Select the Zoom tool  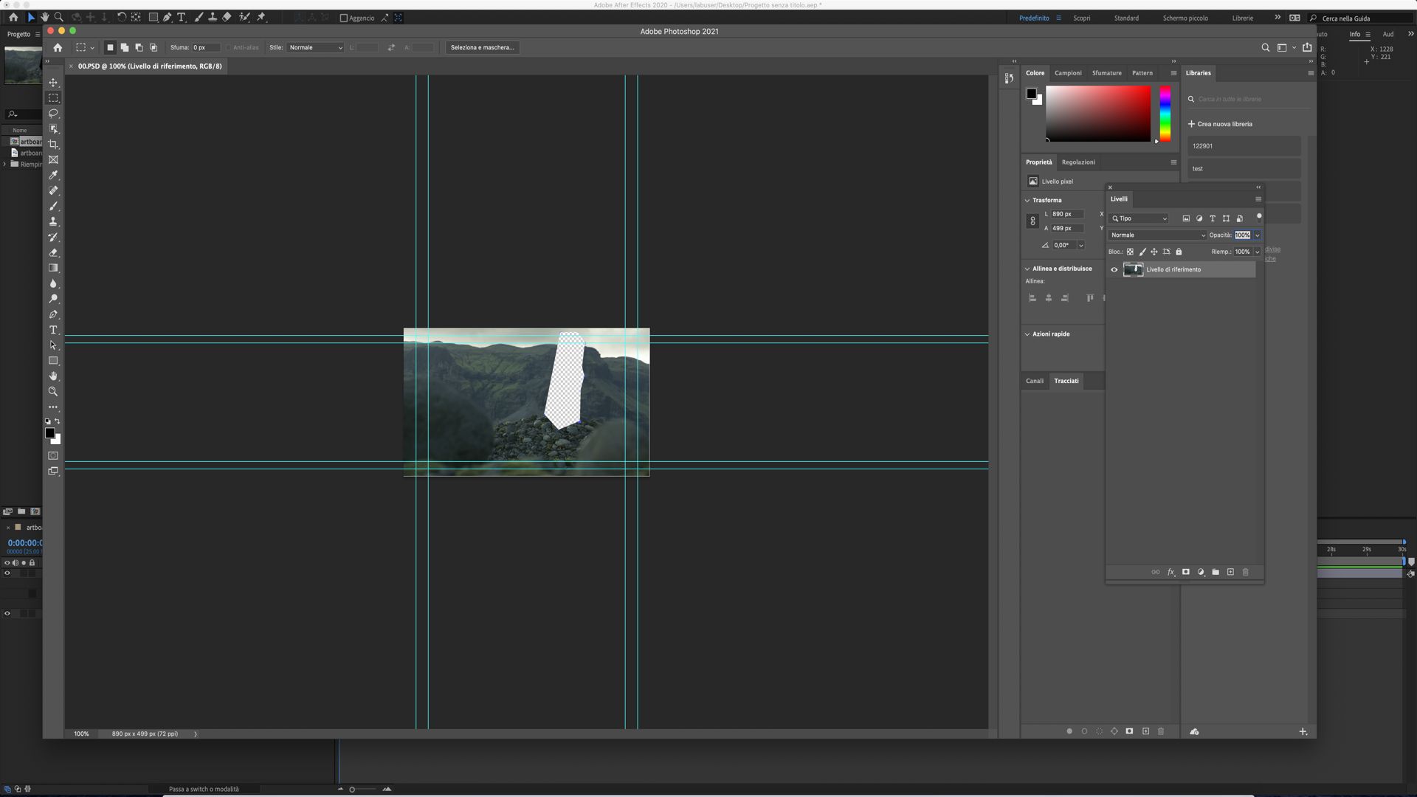53,392
